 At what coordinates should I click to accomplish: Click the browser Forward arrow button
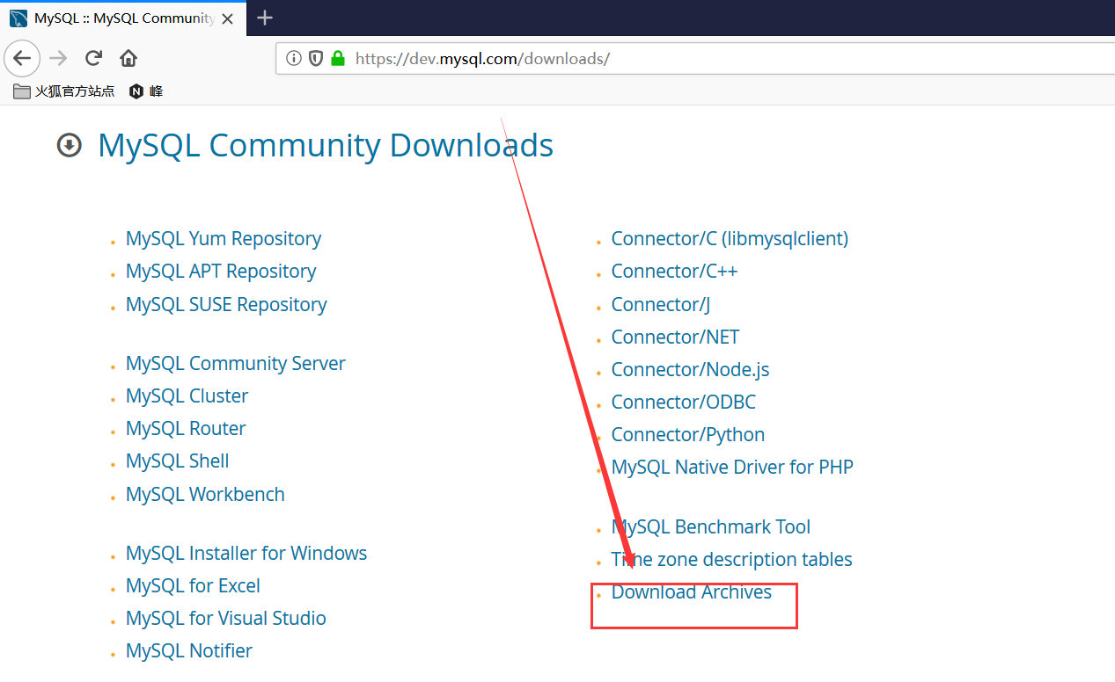[x=58, y=59]
